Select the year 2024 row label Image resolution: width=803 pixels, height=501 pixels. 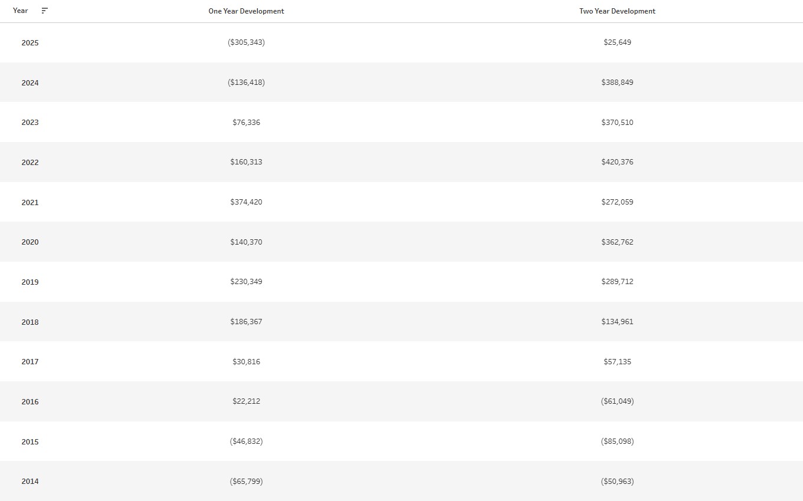point(30,83)
